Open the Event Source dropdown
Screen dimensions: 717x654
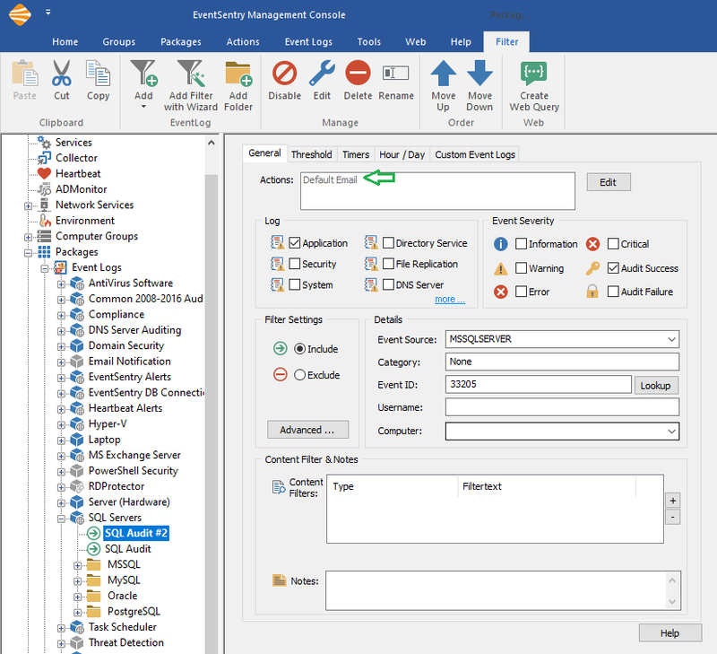pyautogui.click(x=671, y=339)
